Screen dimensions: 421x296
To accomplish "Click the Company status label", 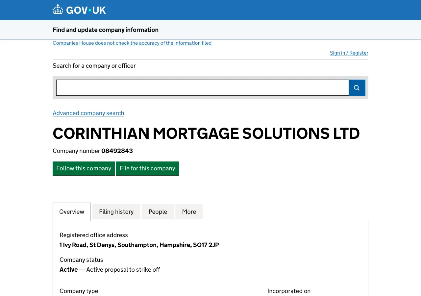I will tap(81, 259).
